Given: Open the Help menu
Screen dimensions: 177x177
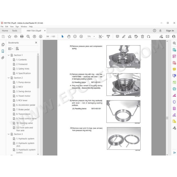Looking at the screenshot, I should tap(31, 27).
